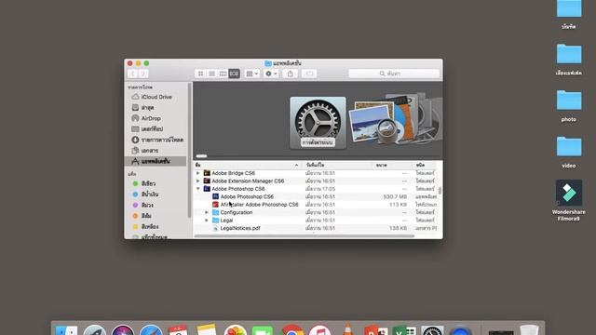This screenshot has height=335, width=596.
Task: Open the item arrangement dropdown
Action: coord(252,74)
